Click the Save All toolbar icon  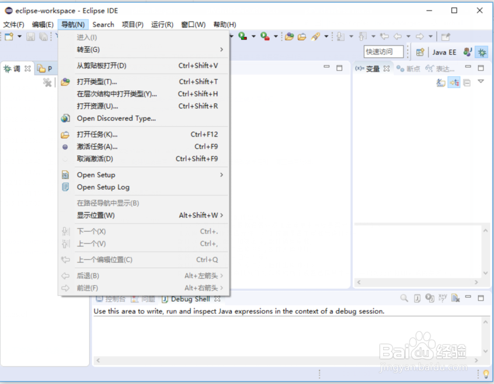tap(43, 37)
